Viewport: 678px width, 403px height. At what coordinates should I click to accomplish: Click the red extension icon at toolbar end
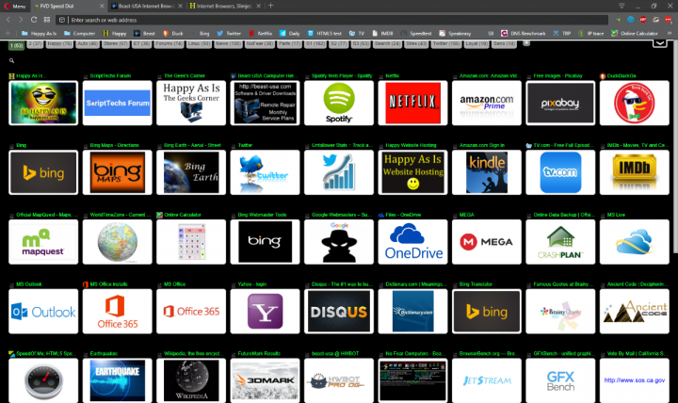pos(668,20)
